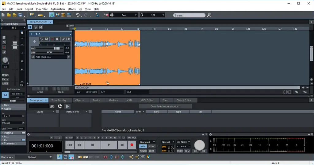Click the Rd automation read button
The width and height of the screenshot is (314, 165).
pos(5,95)
